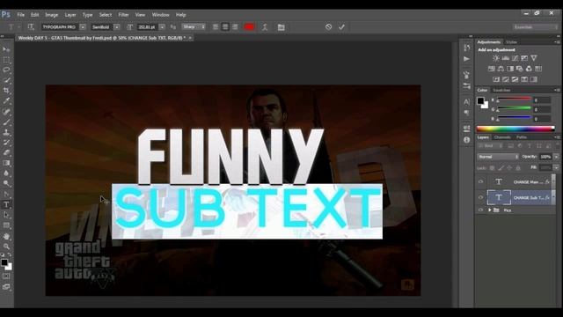This screenshot has height=317, width=563.
Task: Select the Rectangular Marquee tool
Action: click(x=6, y=60)
